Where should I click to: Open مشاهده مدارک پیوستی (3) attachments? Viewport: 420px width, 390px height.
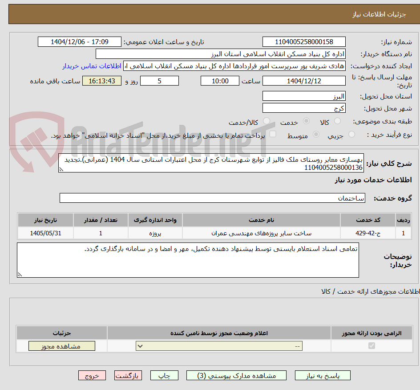[236, 375]
